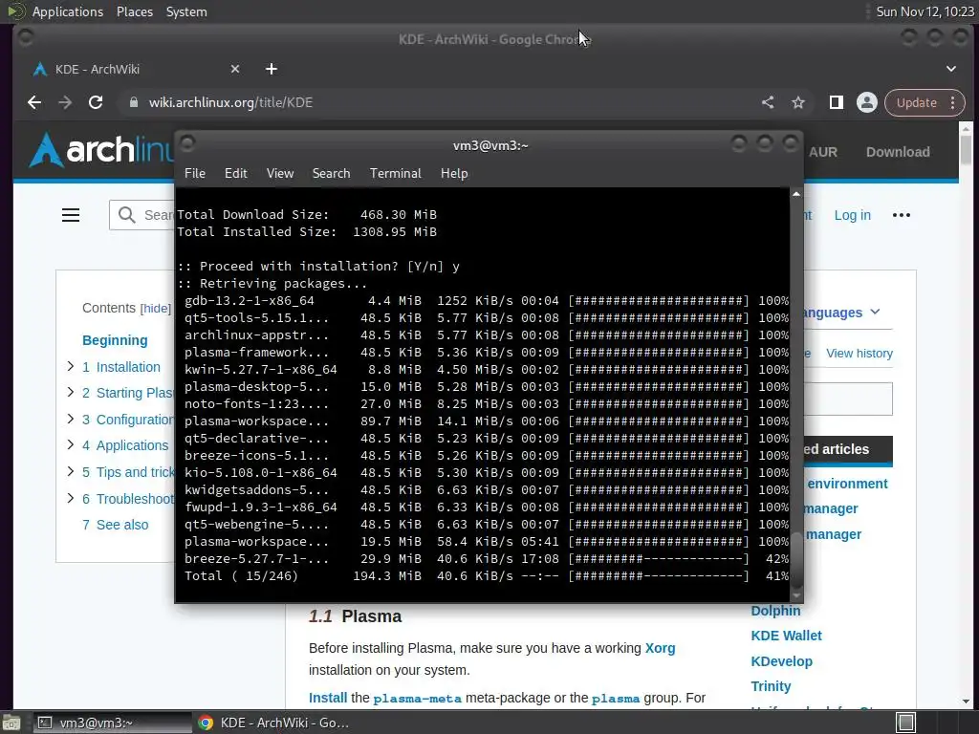Expand 3 Configuration contents section
Viewport: 979px width, 734px height.
(x=71, y=419)
